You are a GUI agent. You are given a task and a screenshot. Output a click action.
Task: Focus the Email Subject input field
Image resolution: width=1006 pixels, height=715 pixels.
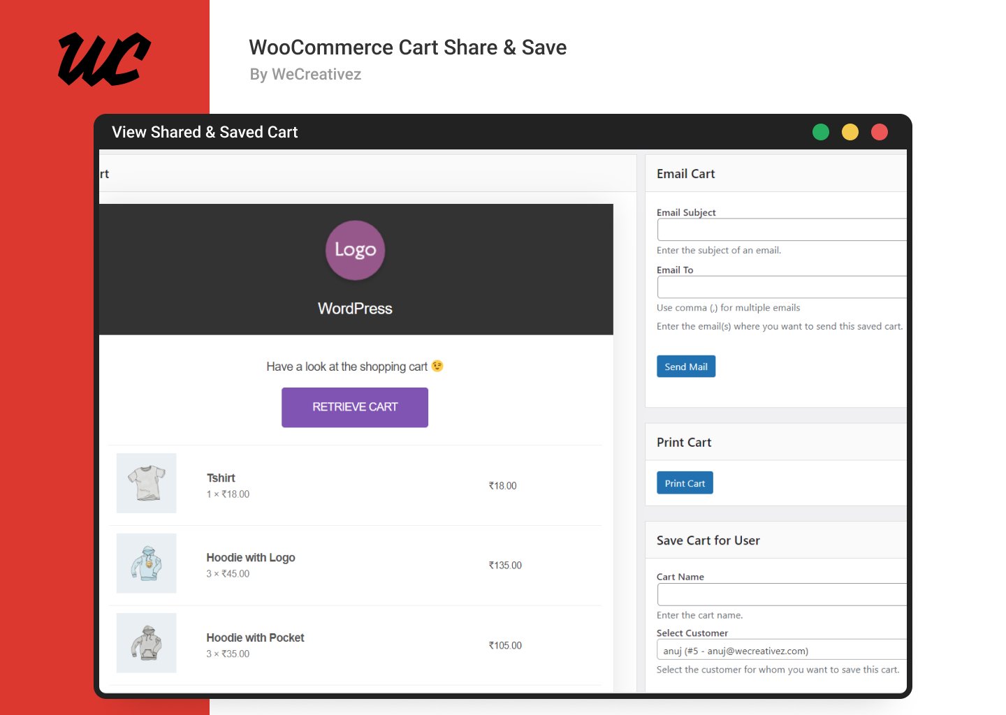click(782, 230)
